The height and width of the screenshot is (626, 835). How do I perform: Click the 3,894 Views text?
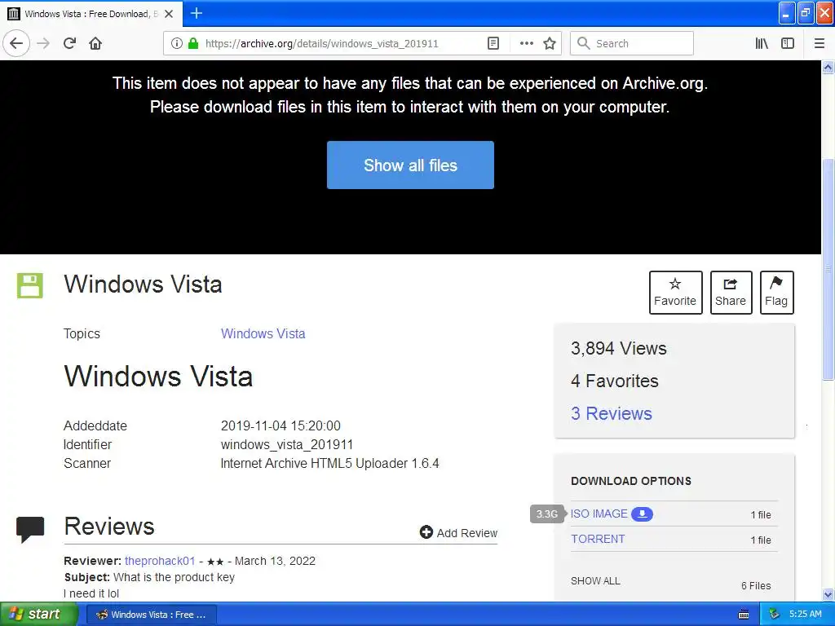point(619,349)
